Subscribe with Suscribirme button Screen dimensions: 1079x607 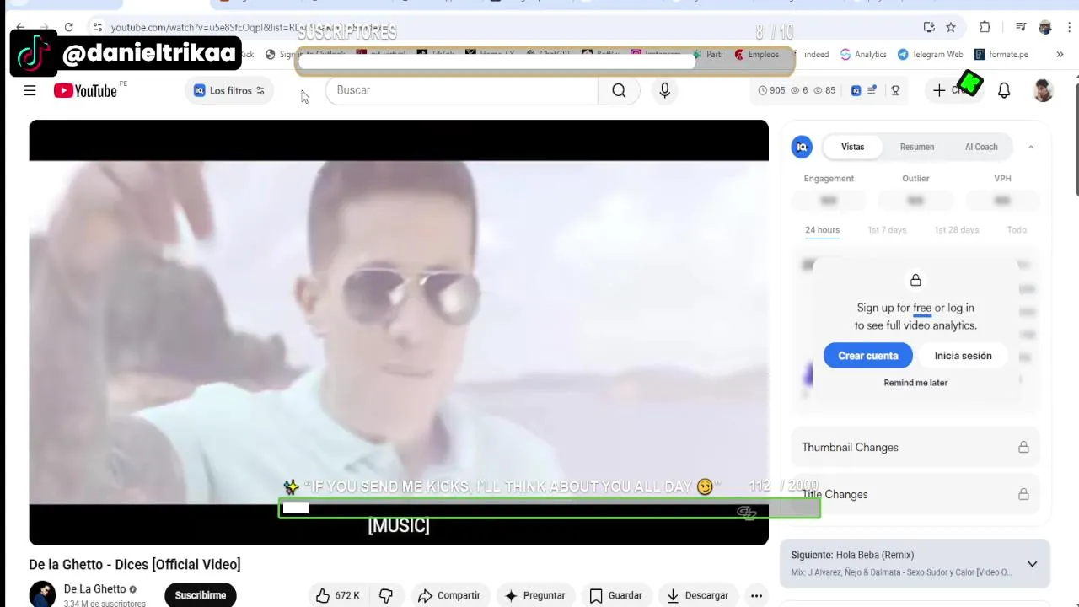(x=201, y=595)
